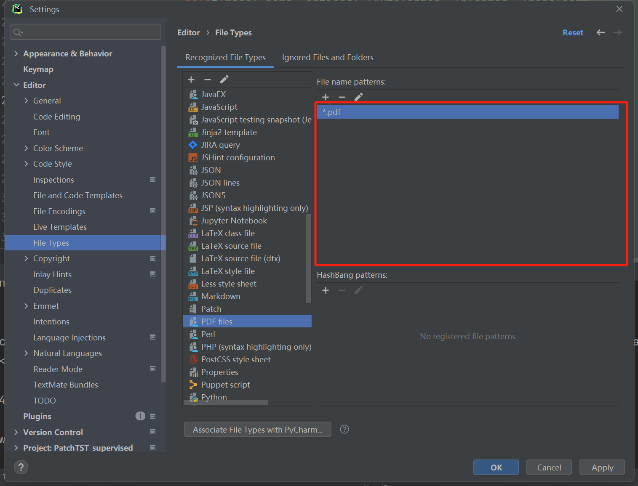Click the project-level icon next to Plugins

[x=153, y=416]
